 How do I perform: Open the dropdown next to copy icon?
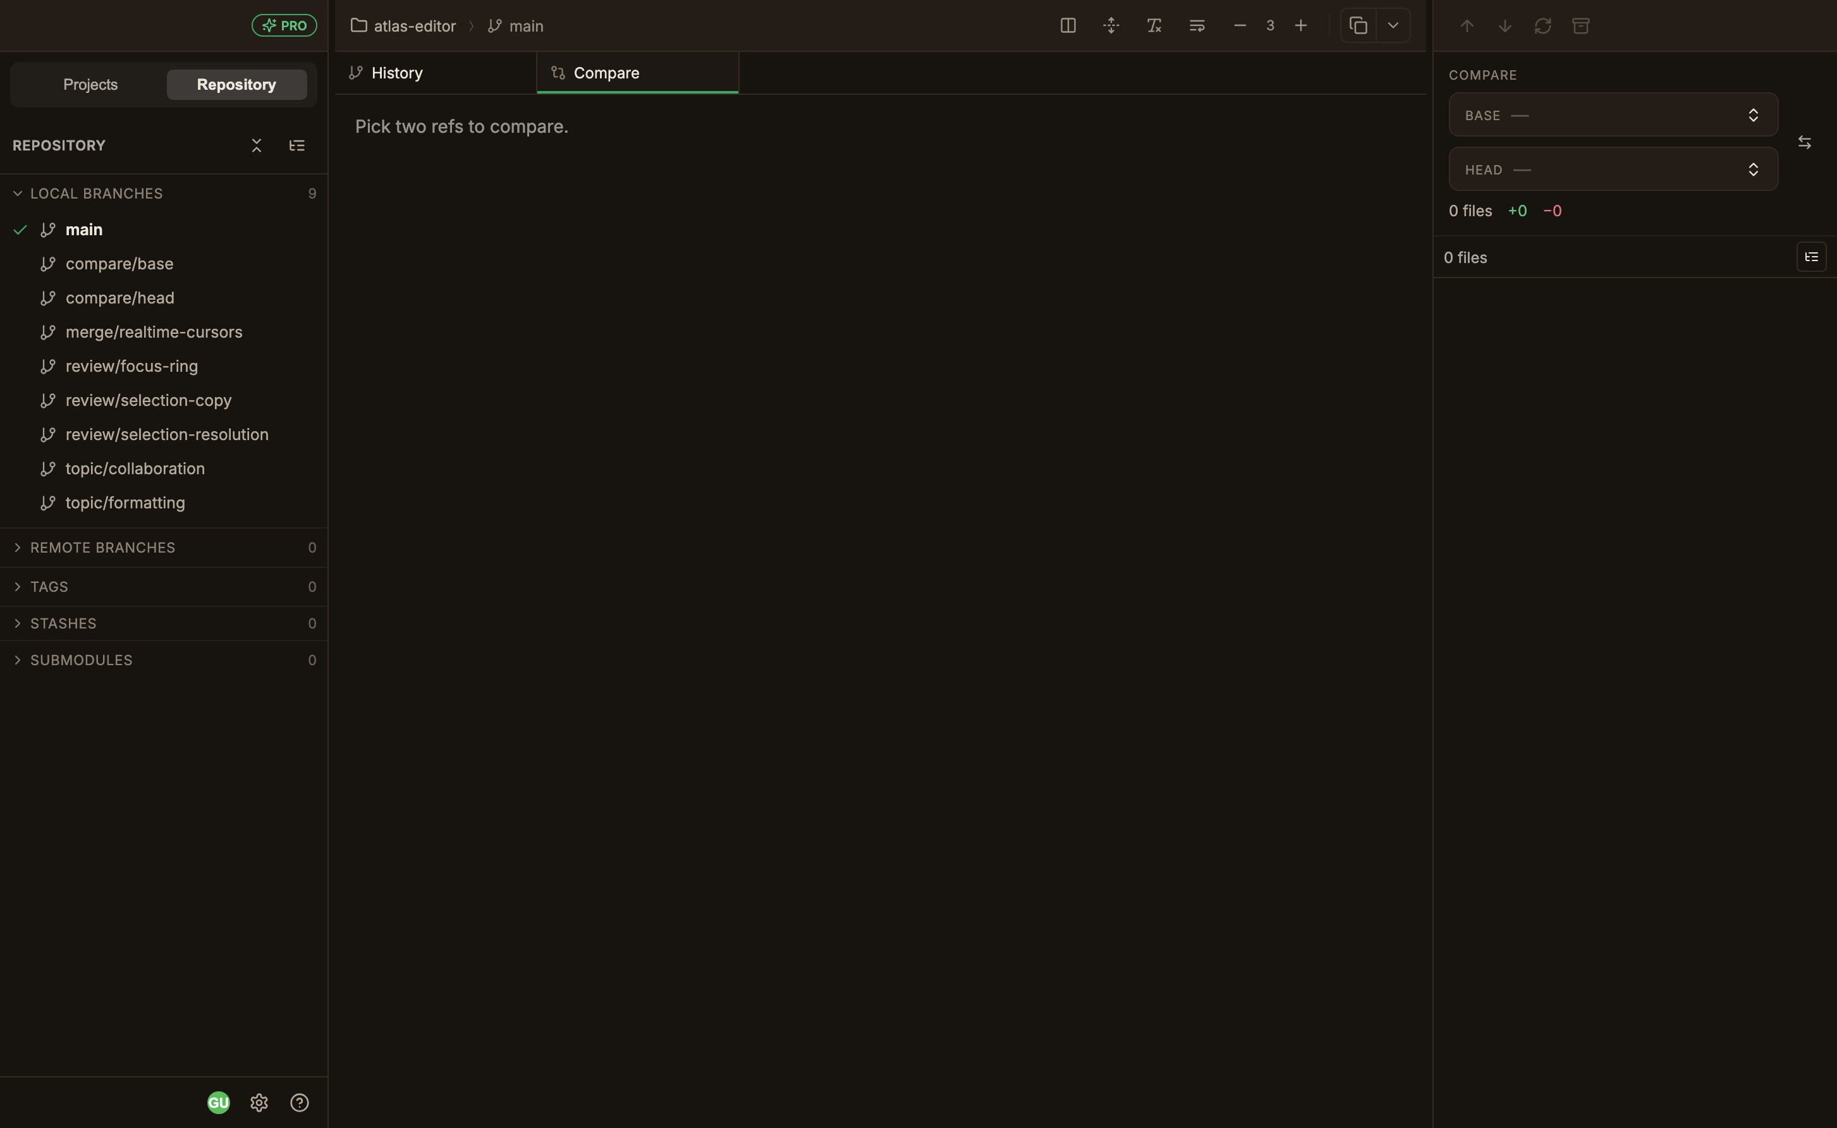coord(1393,25)
